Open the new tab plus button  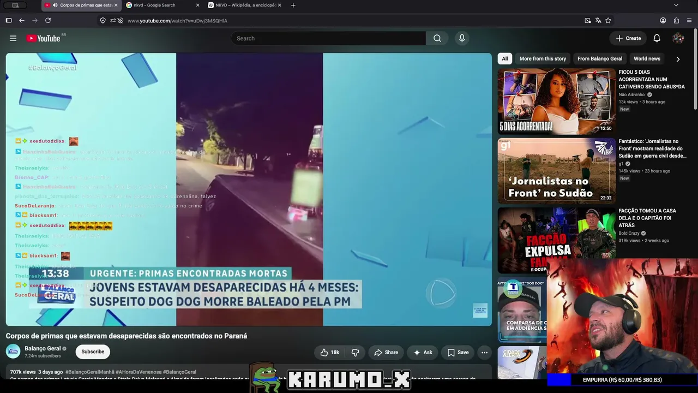(293, 5)
